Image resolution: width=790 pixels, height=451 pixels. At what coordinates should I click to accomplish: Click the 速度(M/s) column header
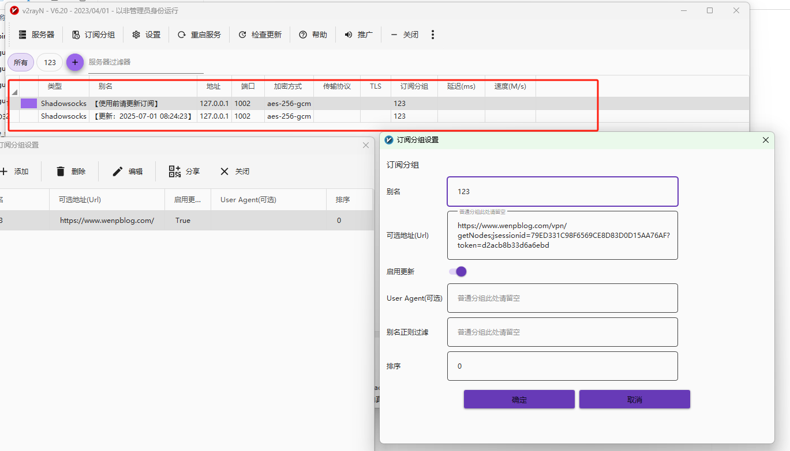click(510, 86)
